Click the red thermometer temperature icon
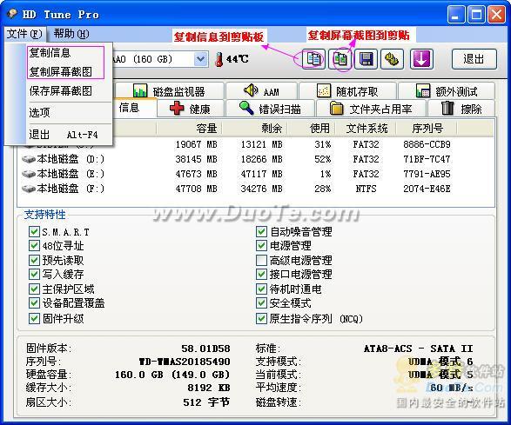Screen dimensions: 511x425 (219, 60)
